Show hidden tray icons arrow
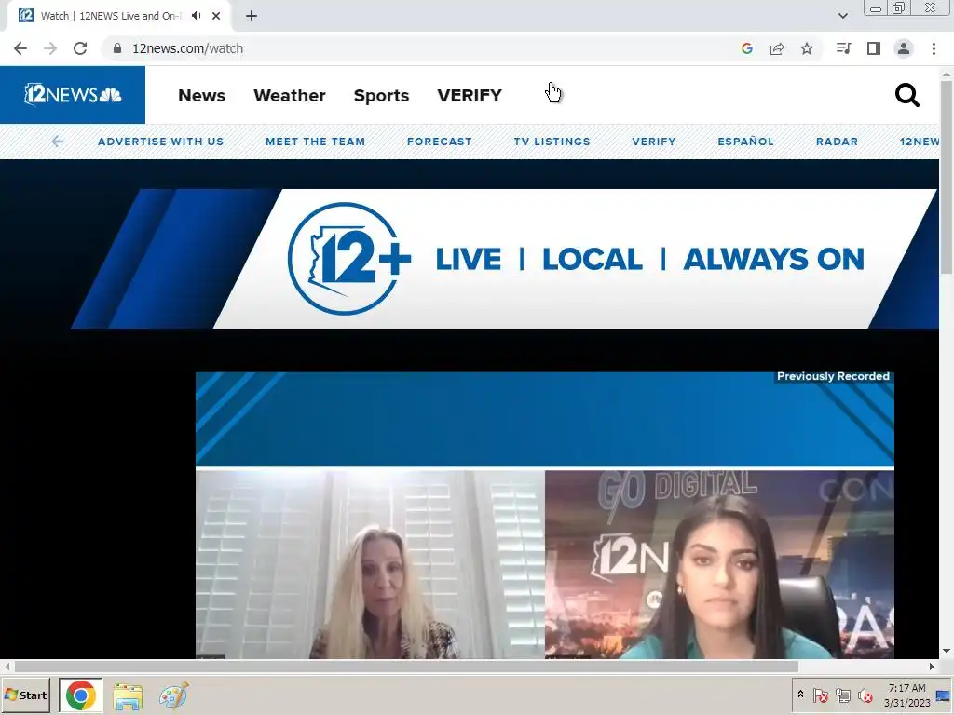Screen dimensions: 954x715 tap(800, 695)
